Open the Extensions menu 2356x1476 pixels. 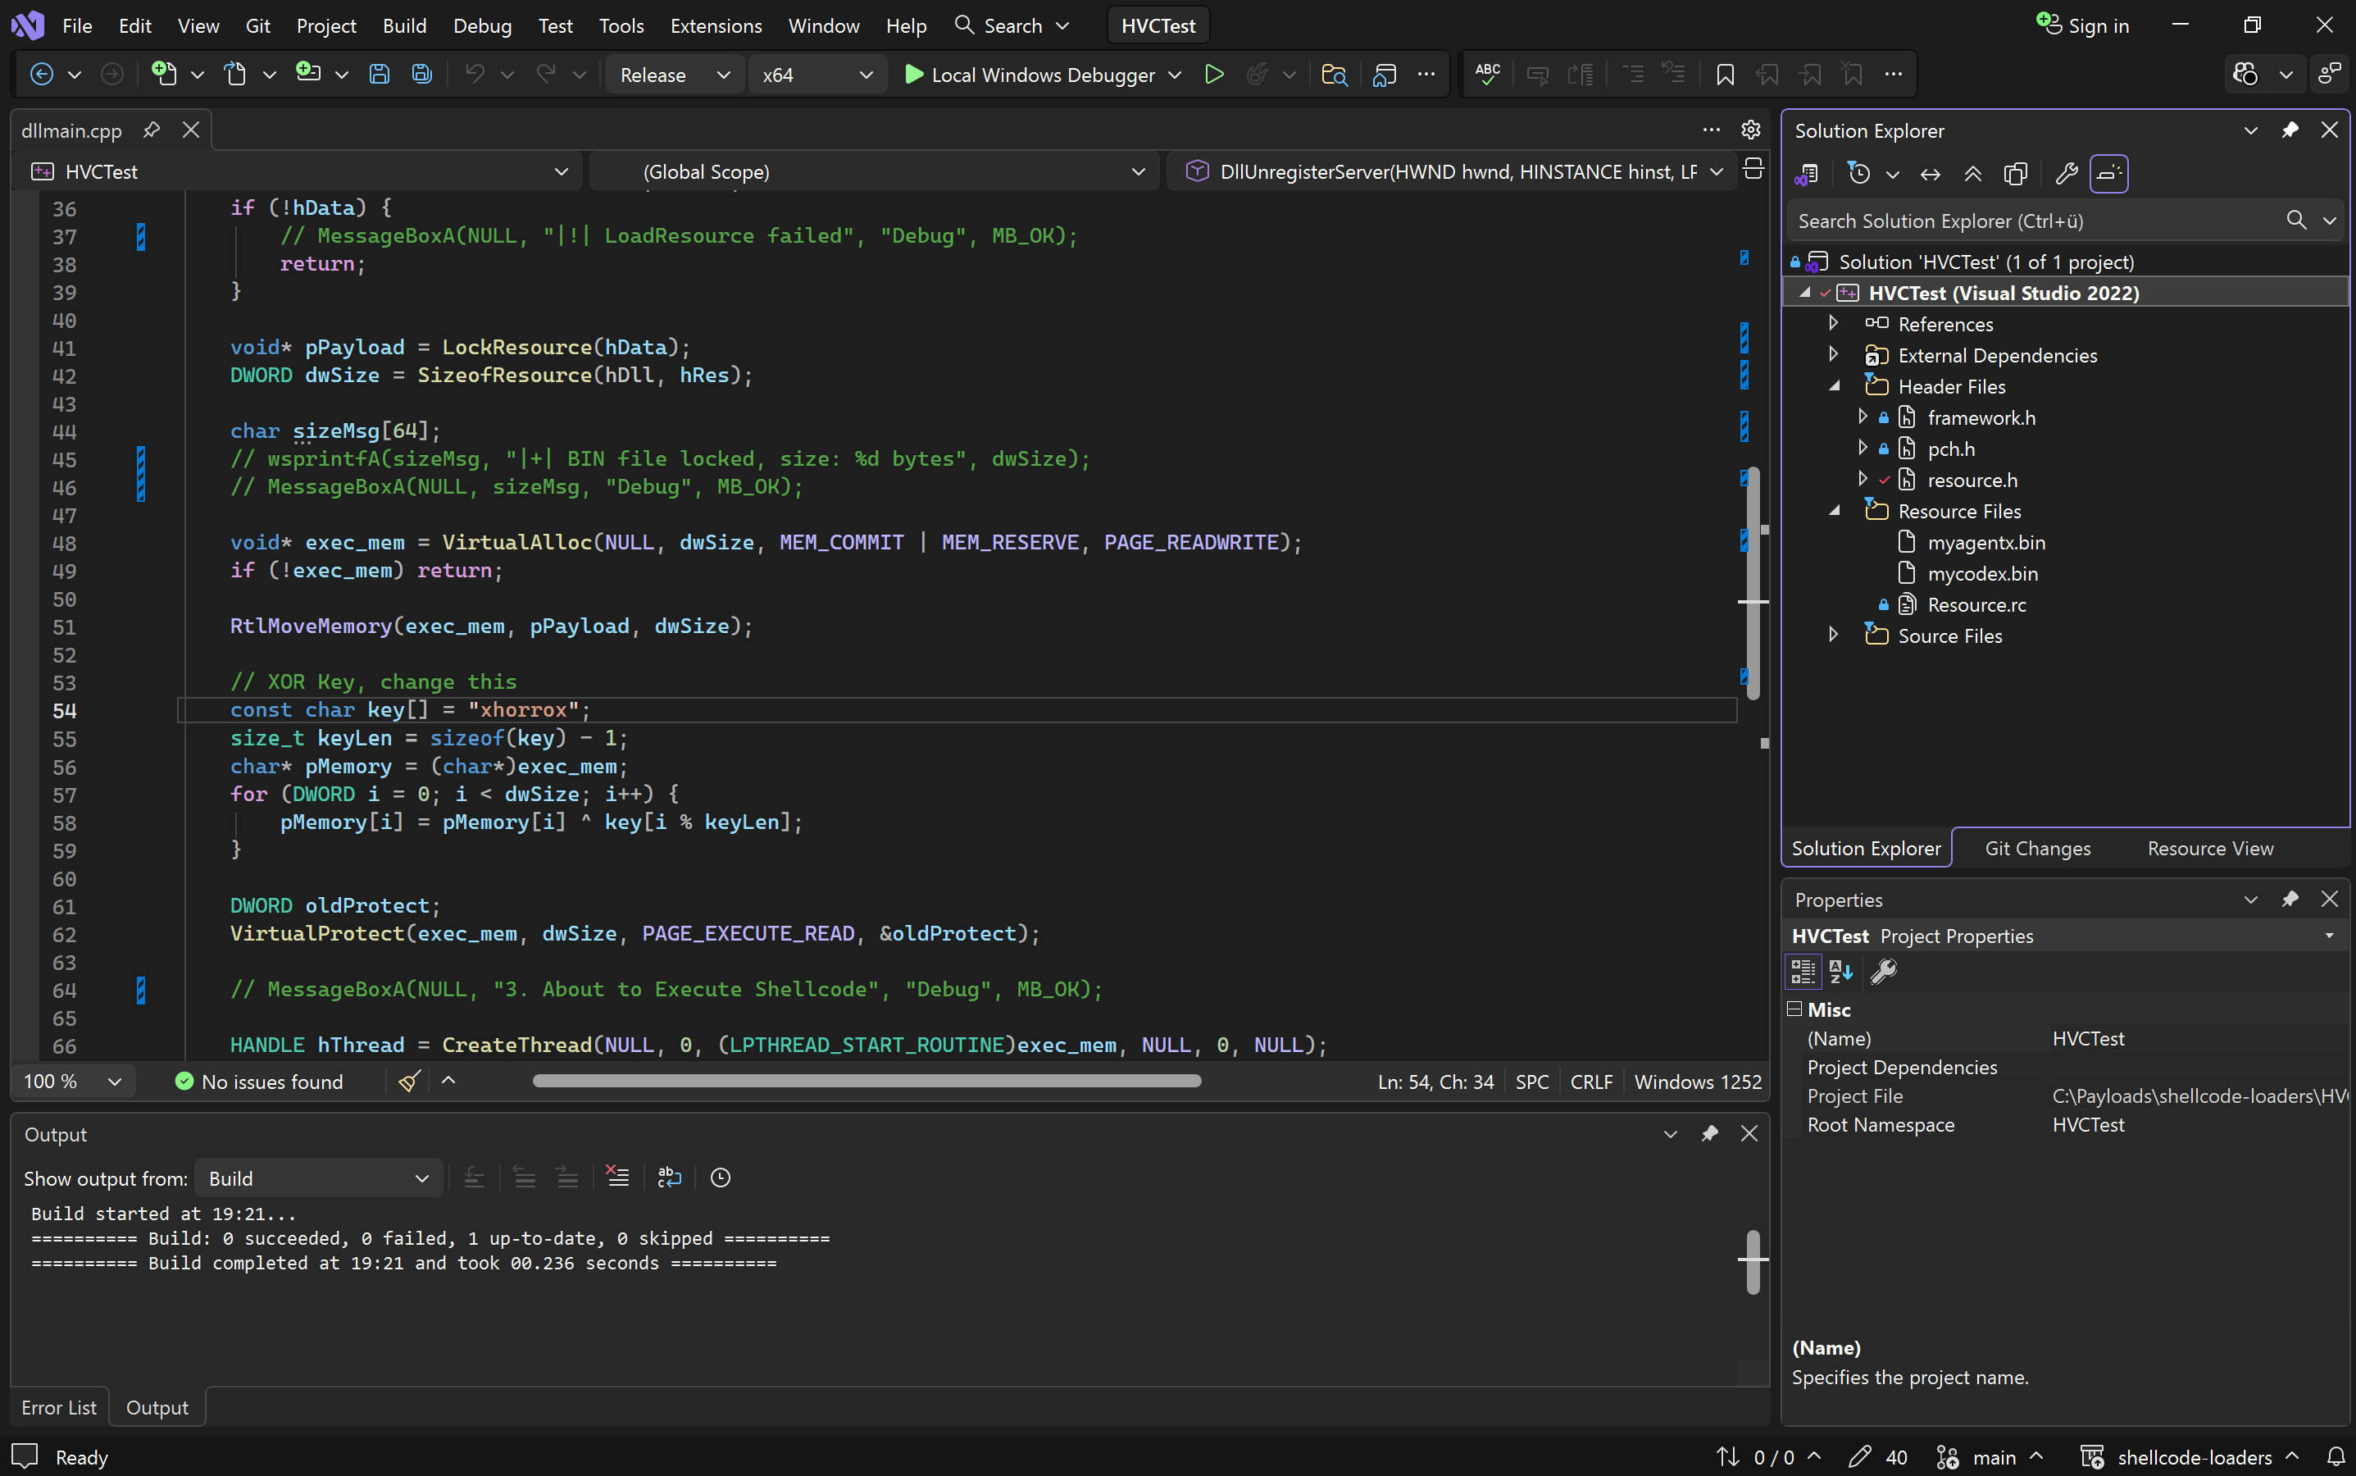pos(716,25)
